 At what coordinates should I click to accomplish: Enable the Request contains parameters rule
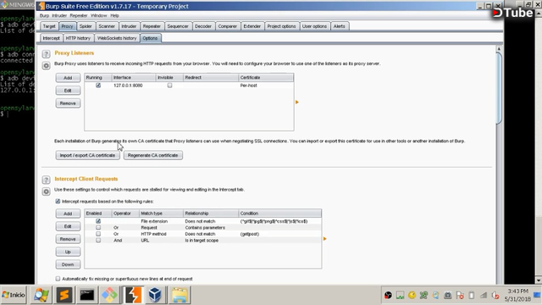[98, 228]
